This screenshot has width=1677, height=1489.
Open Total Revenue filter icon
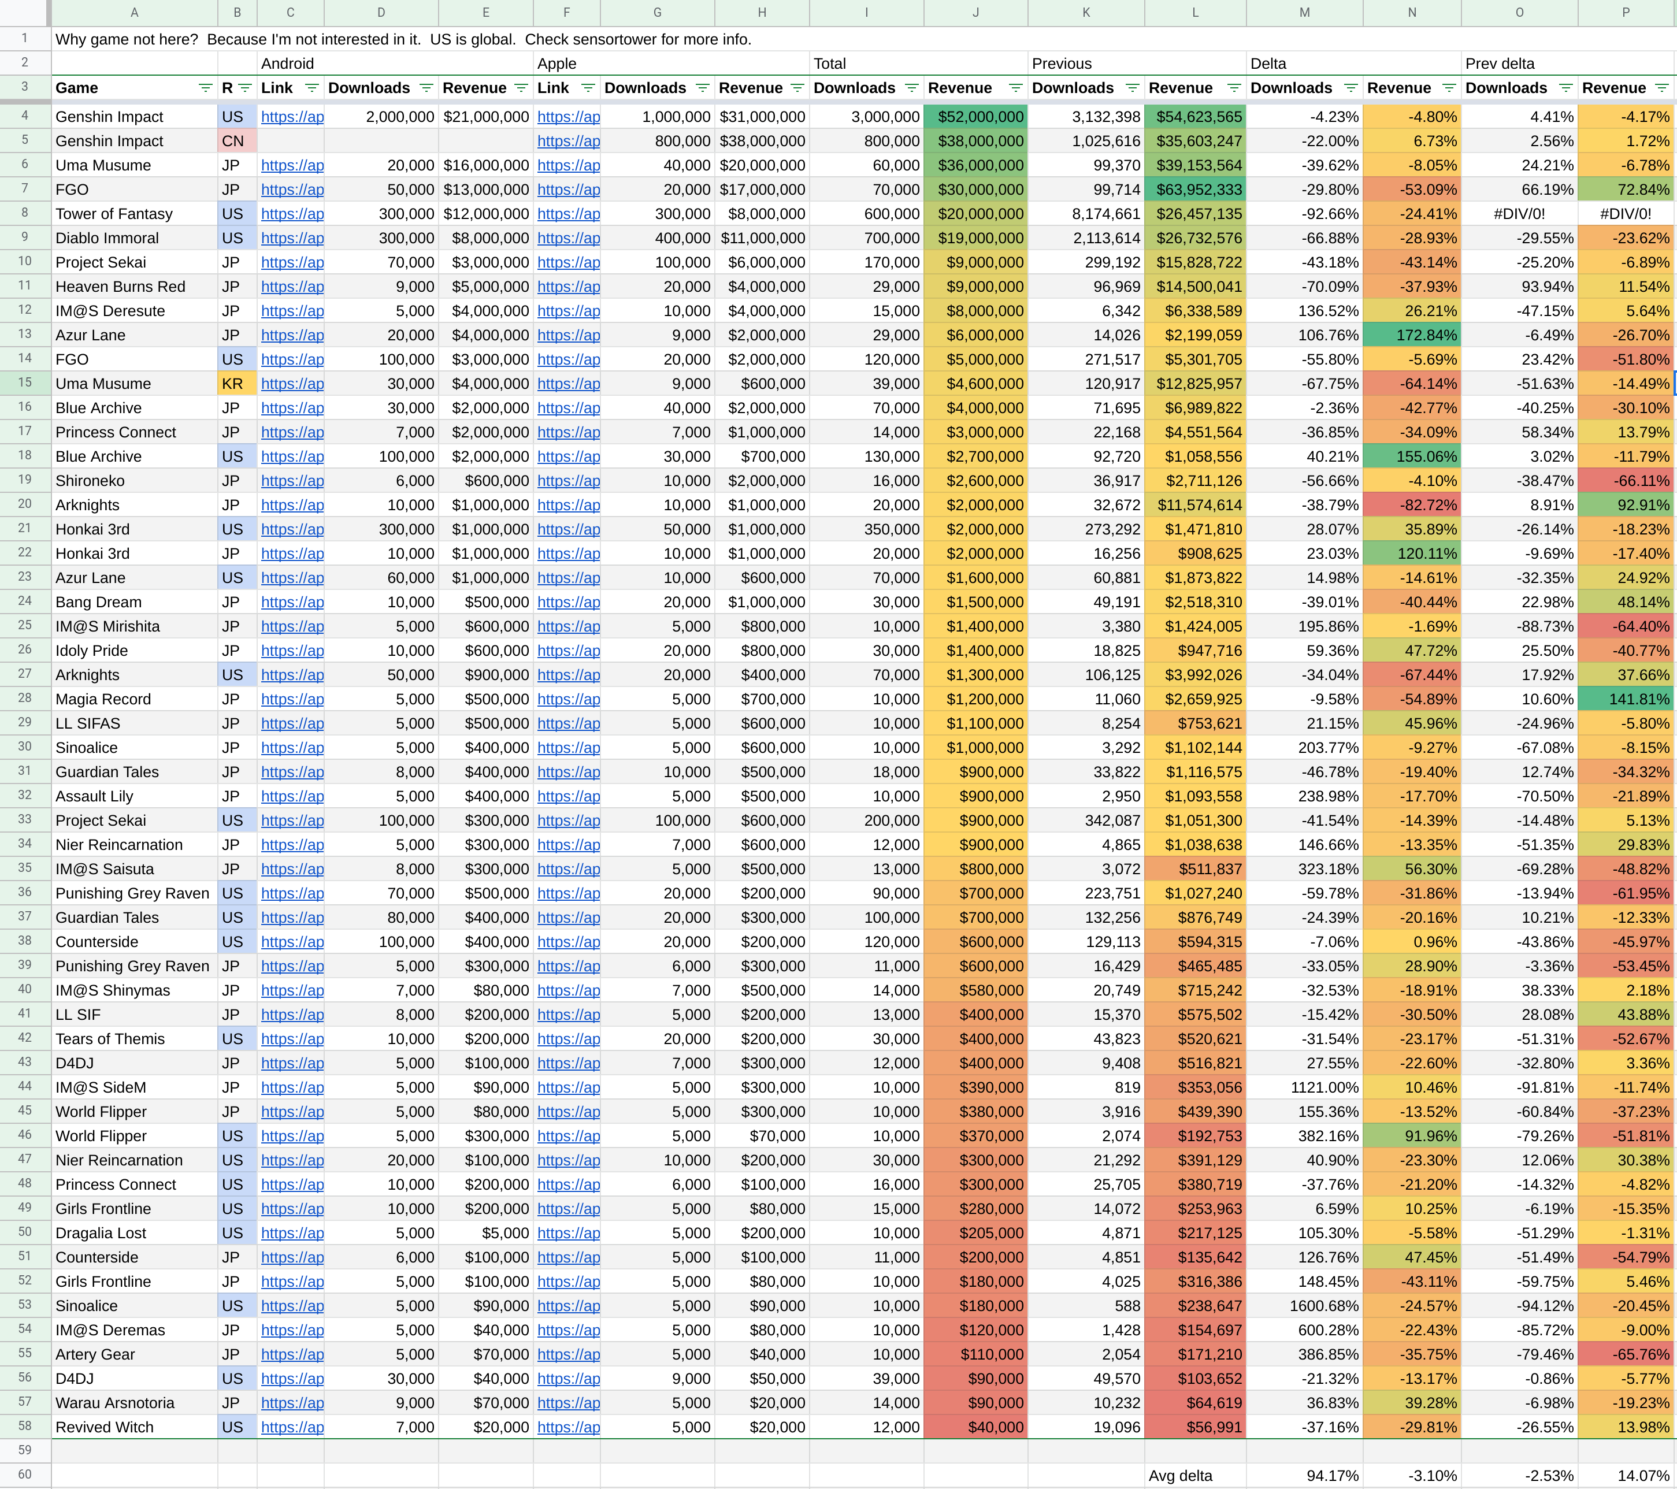click(x=1015, y=88)
